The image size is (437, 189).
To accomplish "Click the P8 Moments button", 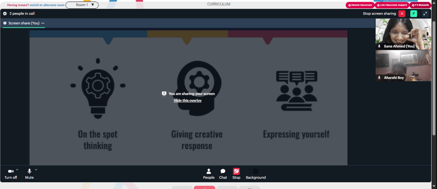I will pyautogui.click(x=420, y=5).
